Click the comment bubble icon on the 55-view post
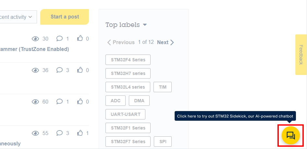This screenshot has width=307, height=149. (59, 133)
